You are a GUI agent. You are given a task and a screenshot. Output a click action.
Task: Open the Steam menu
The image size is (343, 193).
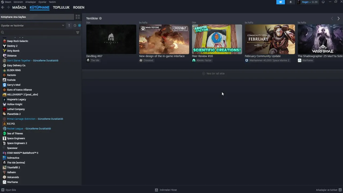point(8,2)
